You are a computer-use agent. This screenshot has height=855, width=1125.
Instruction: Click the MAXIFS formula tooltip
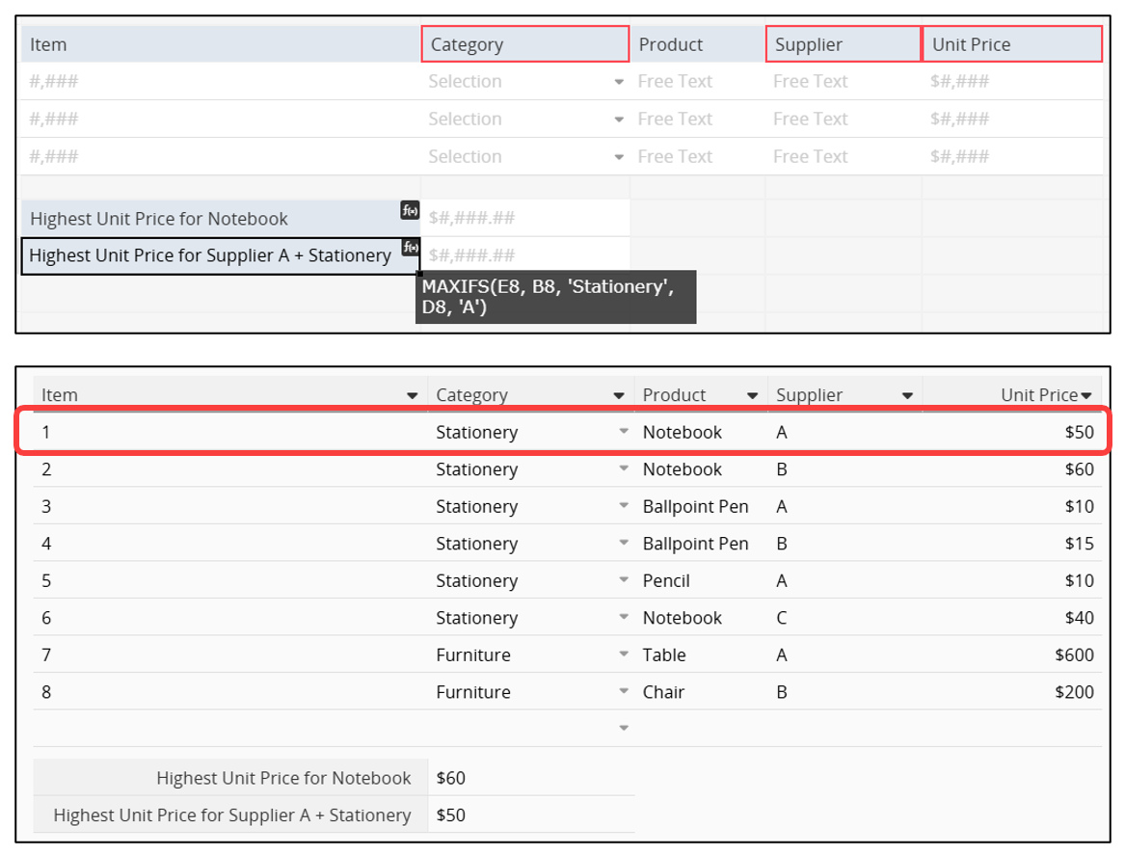click(555, 297)
